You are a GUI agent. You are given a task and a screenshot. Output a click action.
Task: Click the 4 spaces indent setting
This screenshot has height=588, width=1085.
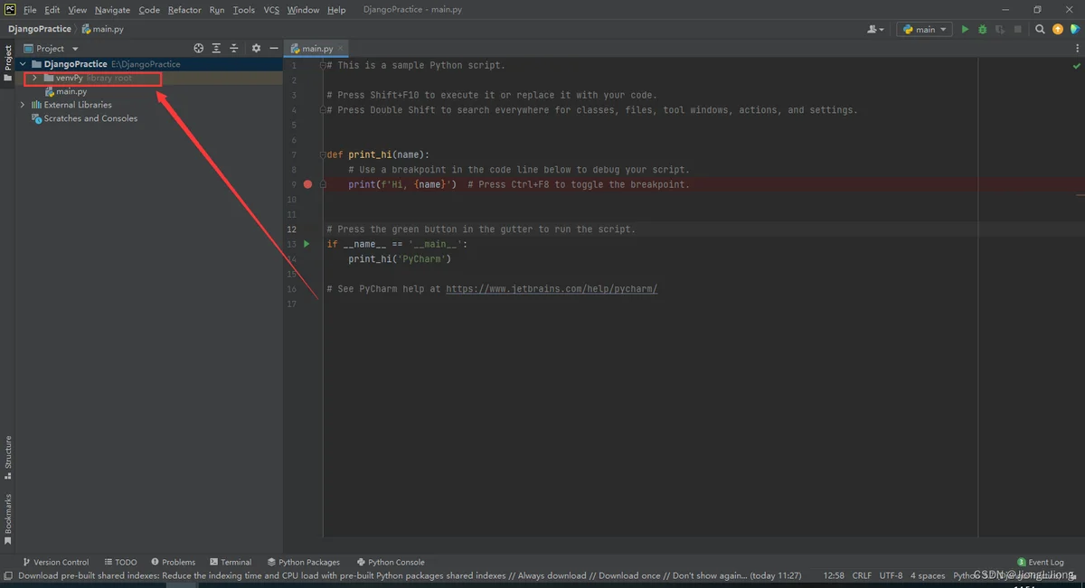pyautogui.click(x=928, y=575)
